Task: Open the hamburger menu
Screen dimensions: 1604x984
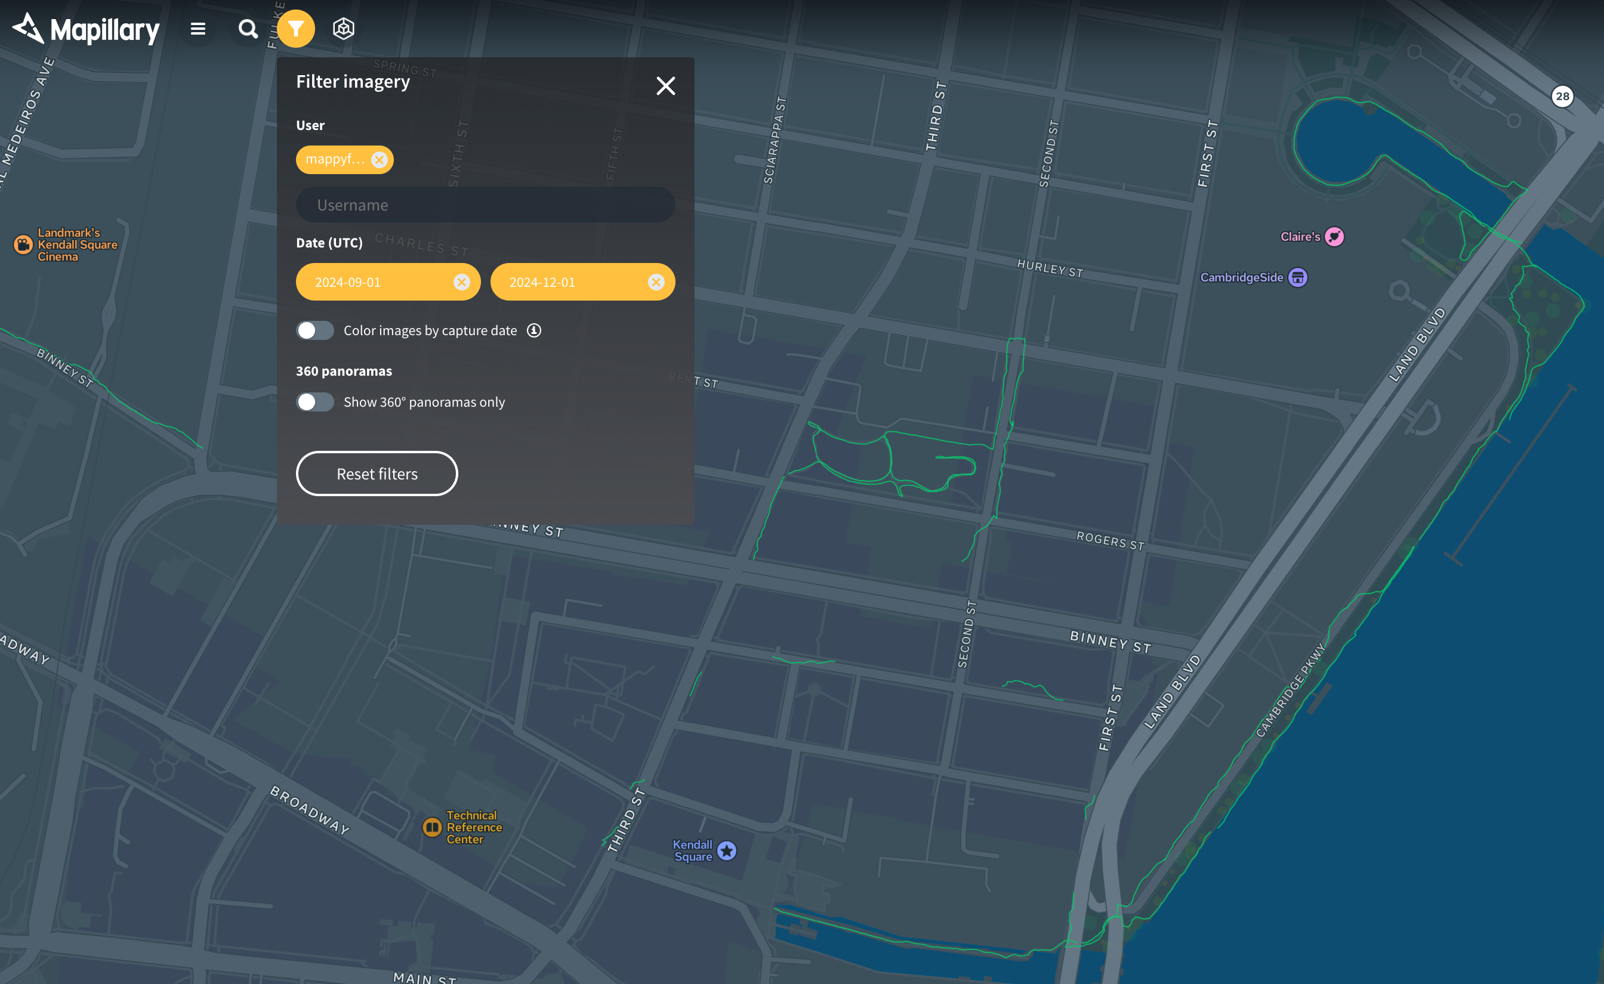Action: [x=198, y=29]
